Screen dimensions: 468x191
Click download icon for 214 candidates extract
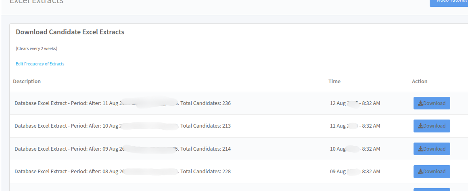(x=420, y=149)
